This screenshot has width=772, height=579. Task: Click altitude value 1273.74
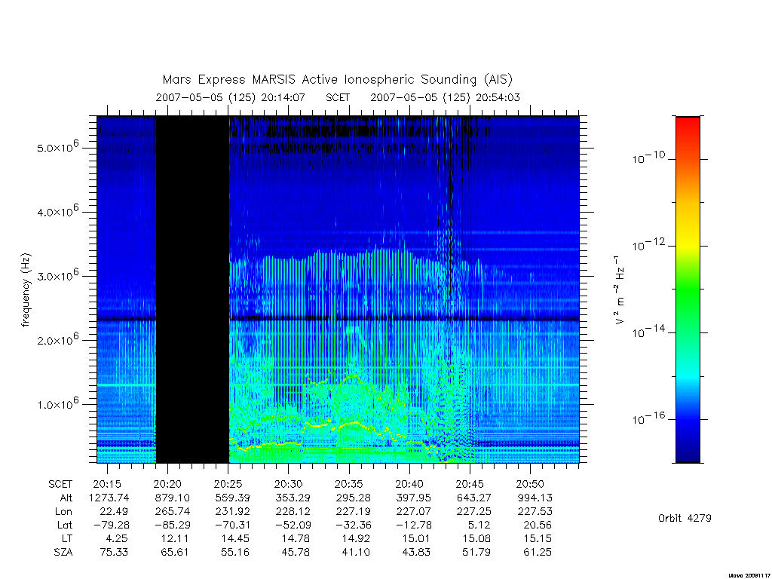click(x=109, y=498)
